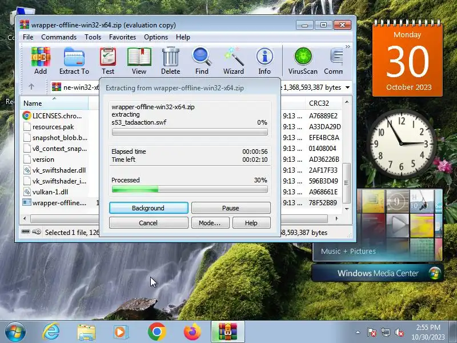The width and height of the screenshot is (457, 343).
Task: Send extraction to Background
Action: [x=149, y=208]
